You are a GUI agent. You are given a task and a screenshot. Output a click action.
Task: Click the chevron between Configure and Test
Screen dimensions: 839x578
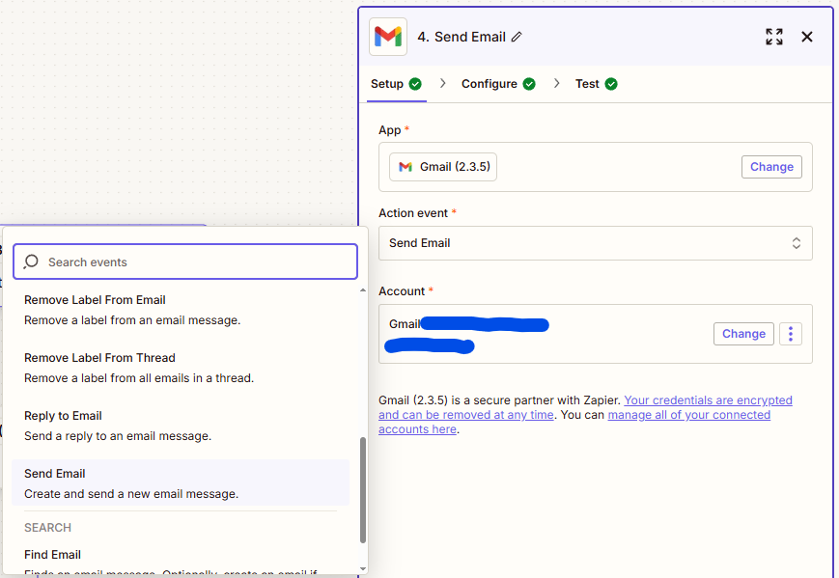(556, 83)
